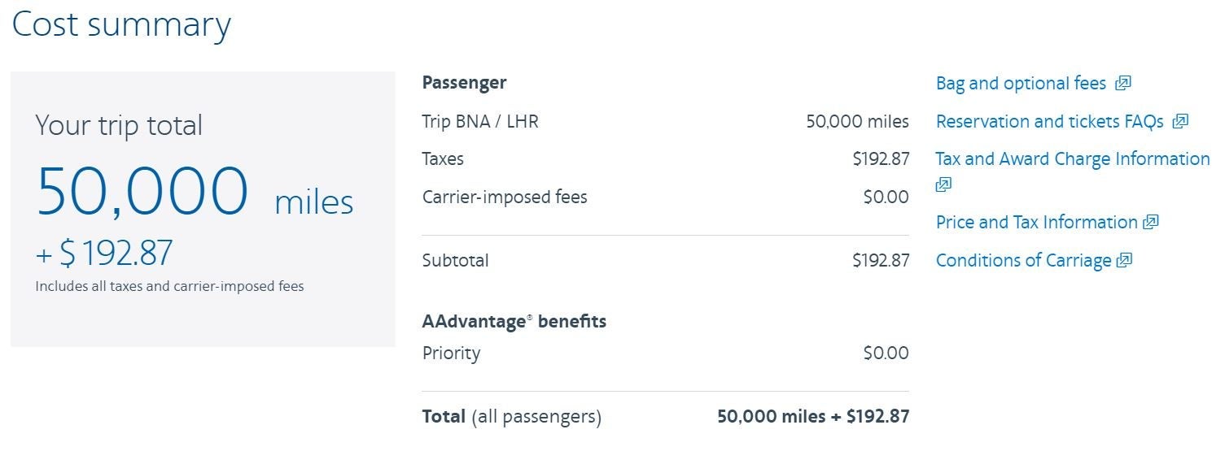1225x451 pixels.
Task: Click the Trip BNA / LHR row label
Action: click(x=480, y=122)
